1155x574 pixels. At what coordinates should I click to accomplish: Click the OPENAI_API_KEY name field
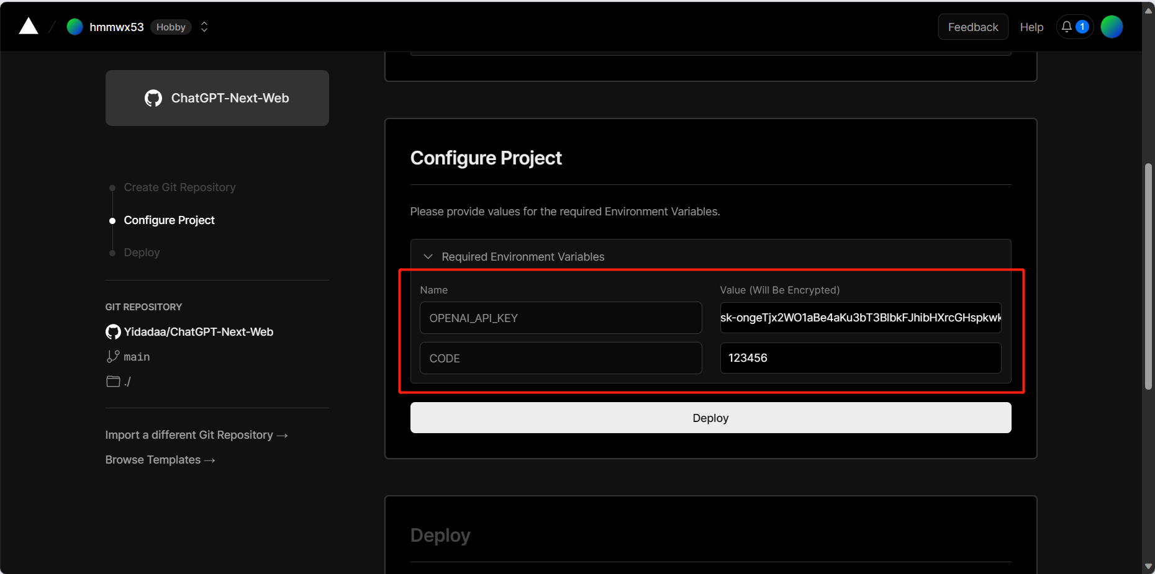pos(561,318)
